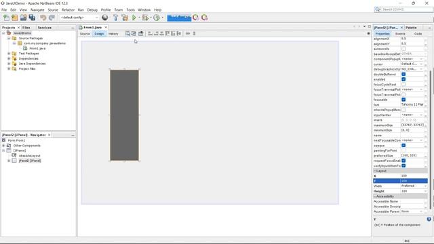Click the first garbage collection icon after memory bar

196,18
